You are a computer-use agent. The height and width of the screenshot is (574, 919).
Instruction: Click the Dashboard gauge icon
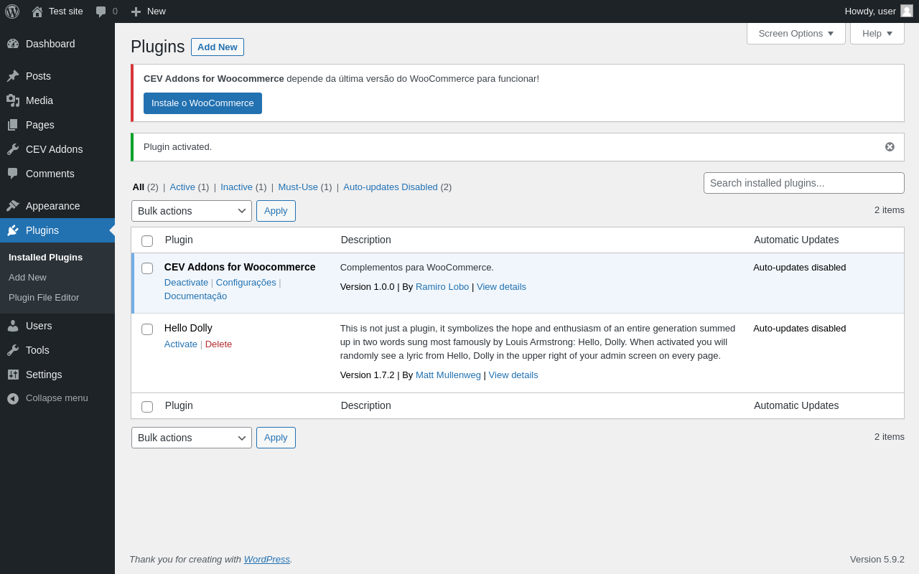[x=13, y=44]
